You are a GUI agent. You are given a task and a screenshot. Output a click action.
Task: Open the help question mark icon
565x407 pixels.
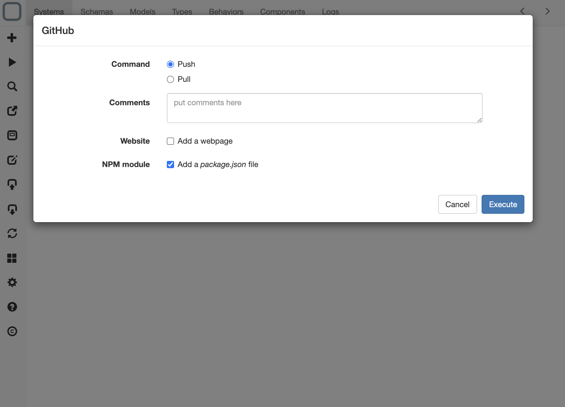tap(12, 307)
